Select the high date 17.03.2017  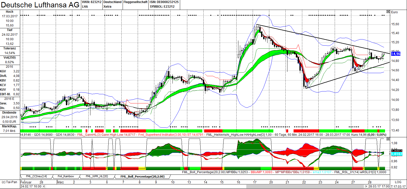tap(10, 16)
